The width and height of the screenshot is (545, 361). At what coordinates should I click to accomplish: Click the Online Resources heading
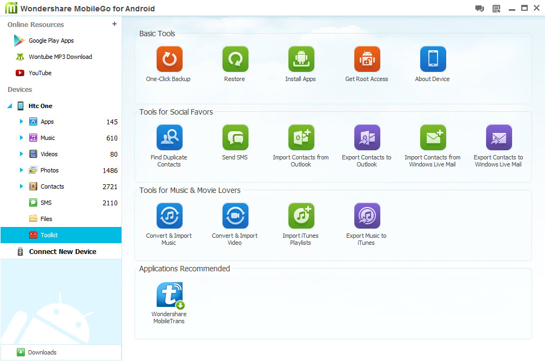pos(36,24)
